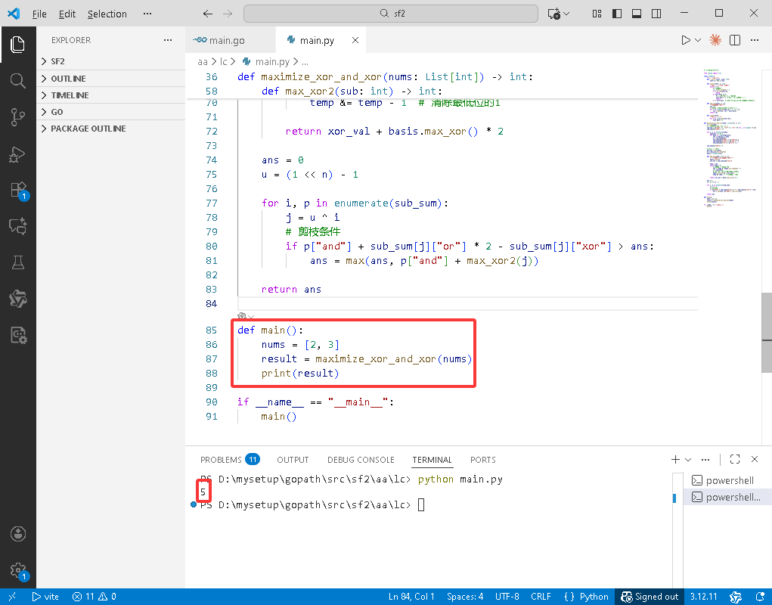Open the new terminal launch profile dropdown
This screenshot has height=605, width=772.
[688, 459]
